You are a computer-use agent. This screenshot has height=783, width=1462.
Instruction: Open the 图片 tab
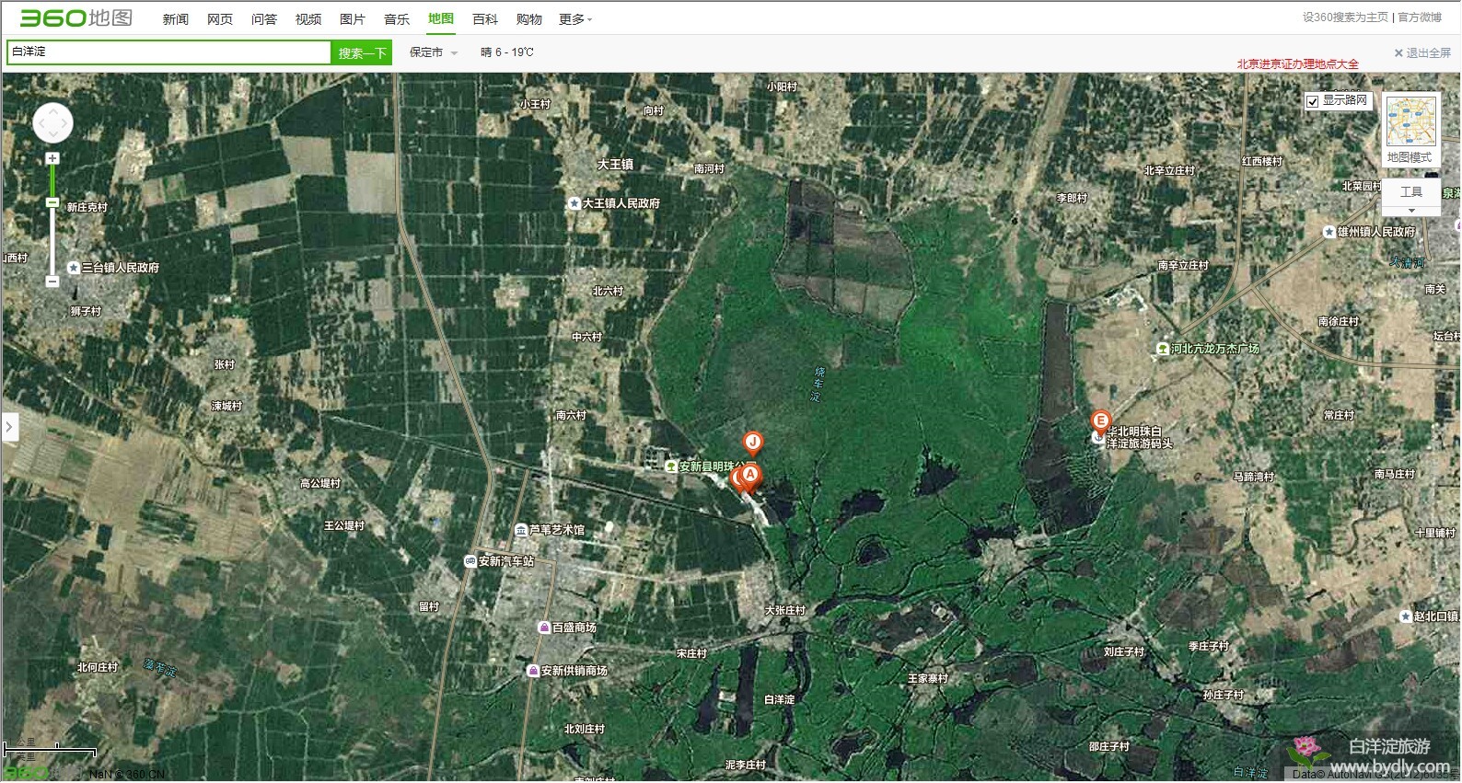point(353,19)
